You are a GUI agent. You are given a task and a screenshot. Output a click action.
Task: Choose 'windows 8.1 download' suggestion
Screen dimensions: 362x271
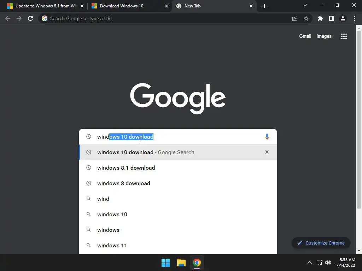(178, 168)
